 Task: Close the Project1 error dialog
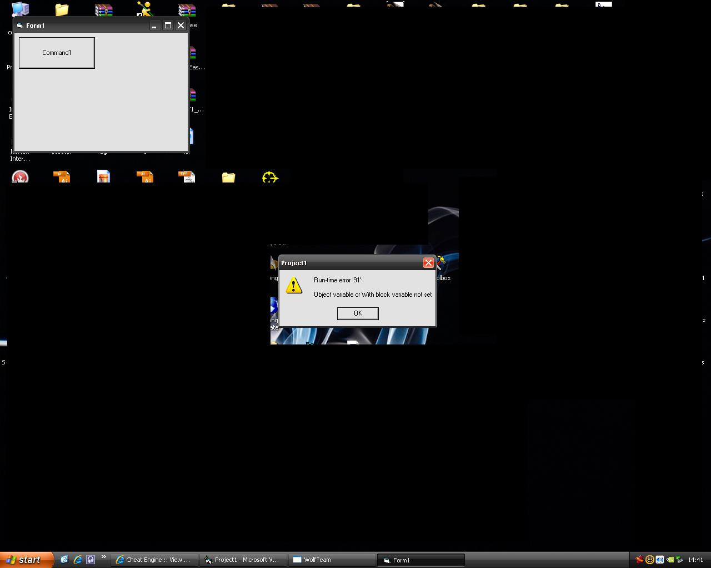click(x=428, y=263)
